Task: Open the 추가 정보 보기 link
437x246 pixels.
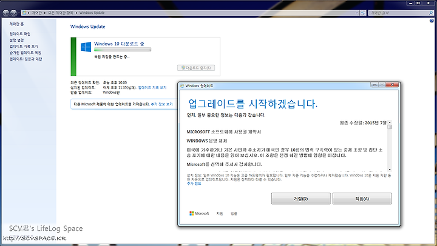Action: click(x=161, y=104)
